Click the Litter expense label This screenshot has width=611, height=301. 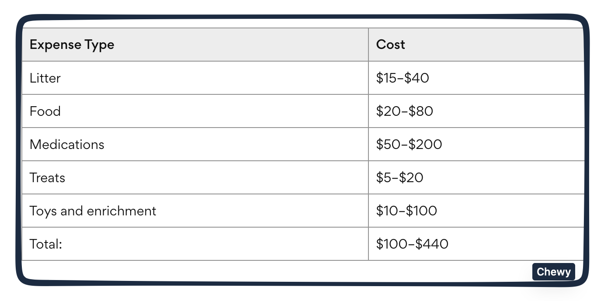pos(45,78)
